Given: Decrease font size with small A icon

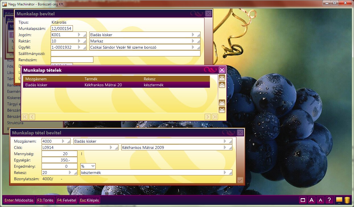Looking at the screenshot, I should (320, 200).
